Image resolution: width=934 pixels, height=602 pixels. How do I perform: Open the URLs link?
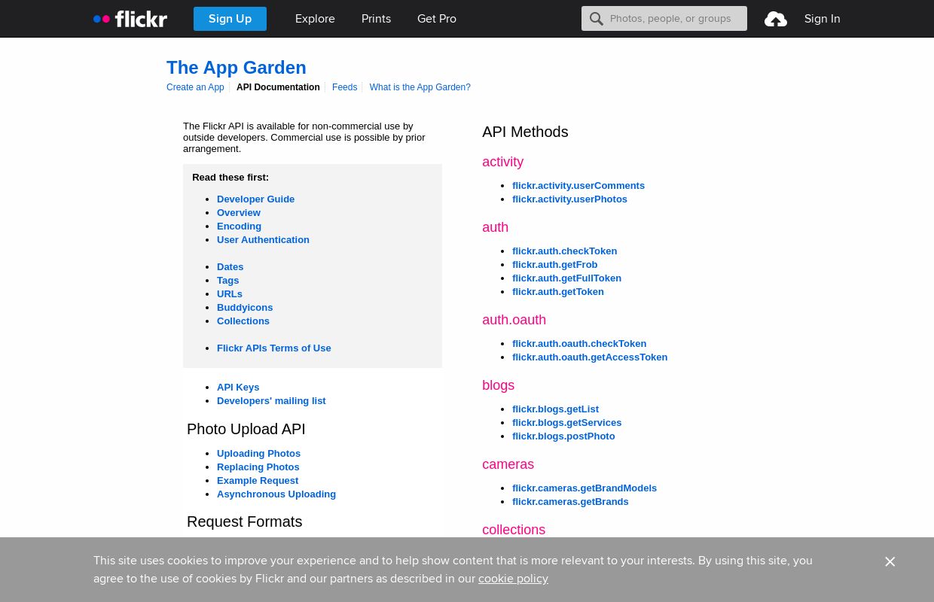coord(230,294)
